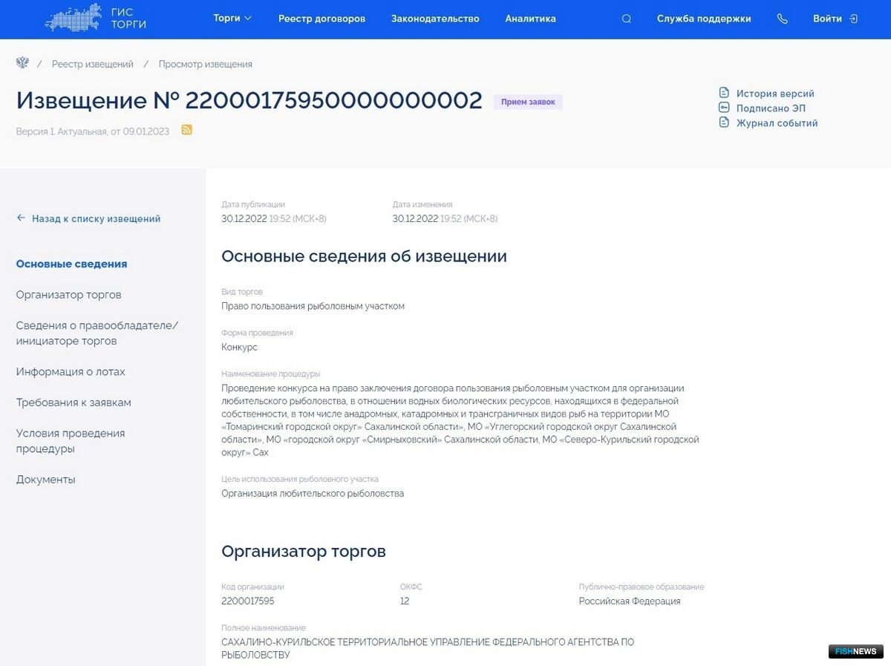Viewport: 891px width, 666px height.
Task: Click the phone contact icon
Action: point(782,19)
